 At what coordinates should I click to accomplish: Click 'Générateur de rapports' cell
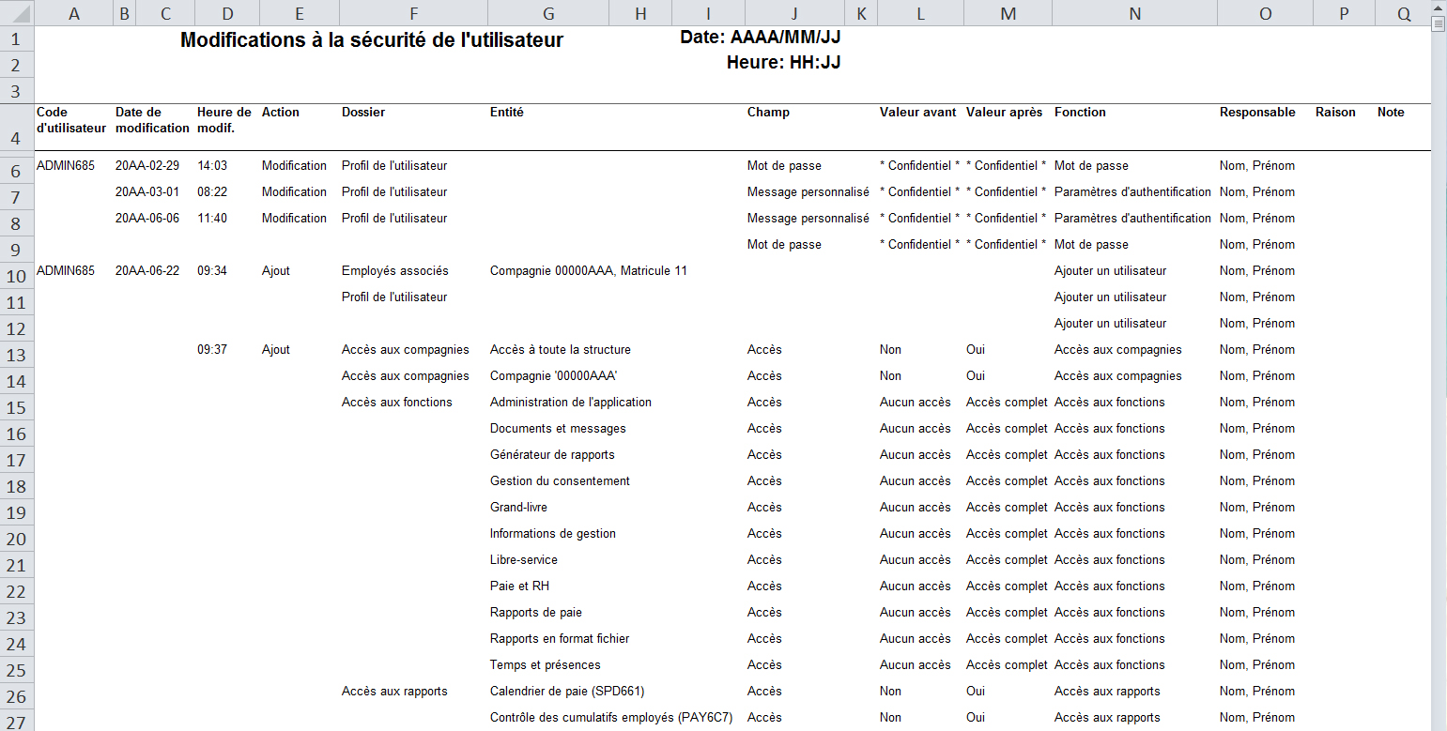(552, 455)
